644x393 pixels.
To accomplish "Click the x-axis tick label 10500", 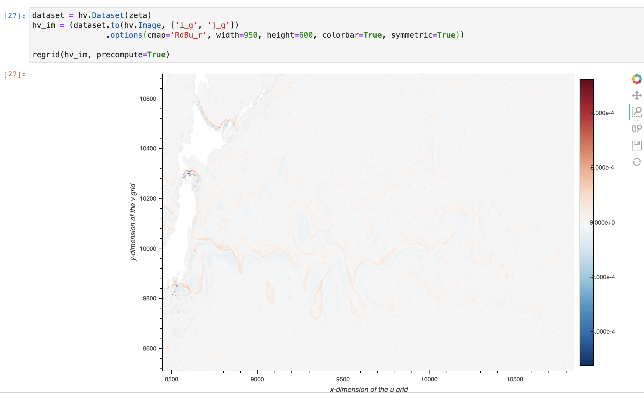I will [515, 379].
